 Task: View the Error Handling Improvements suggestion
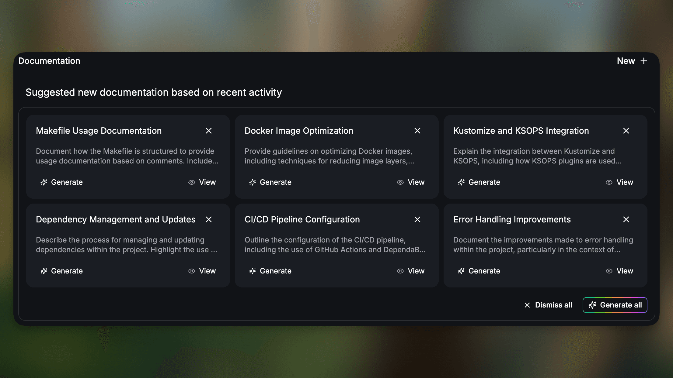(624, 271)
